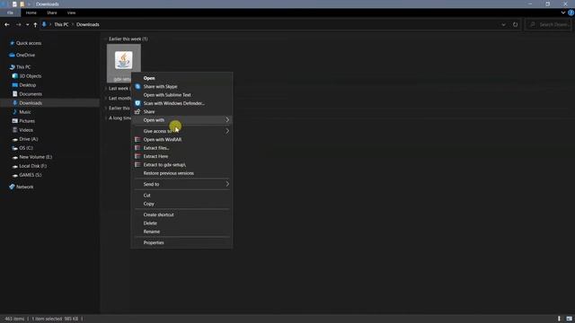Open the Share ribbon tab
The width and height of the screenshot is (575, 323).
tap(52, 13)
